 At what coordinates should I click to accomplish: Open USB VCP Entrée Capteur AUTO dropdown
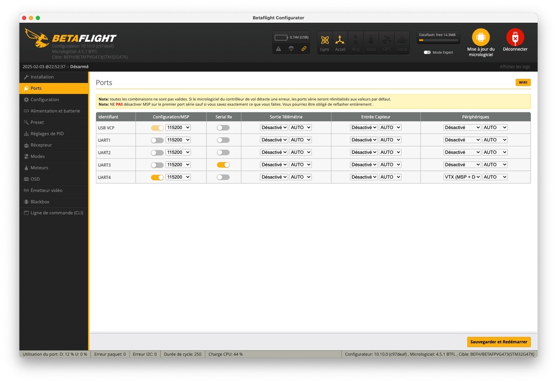click(390, 127)
